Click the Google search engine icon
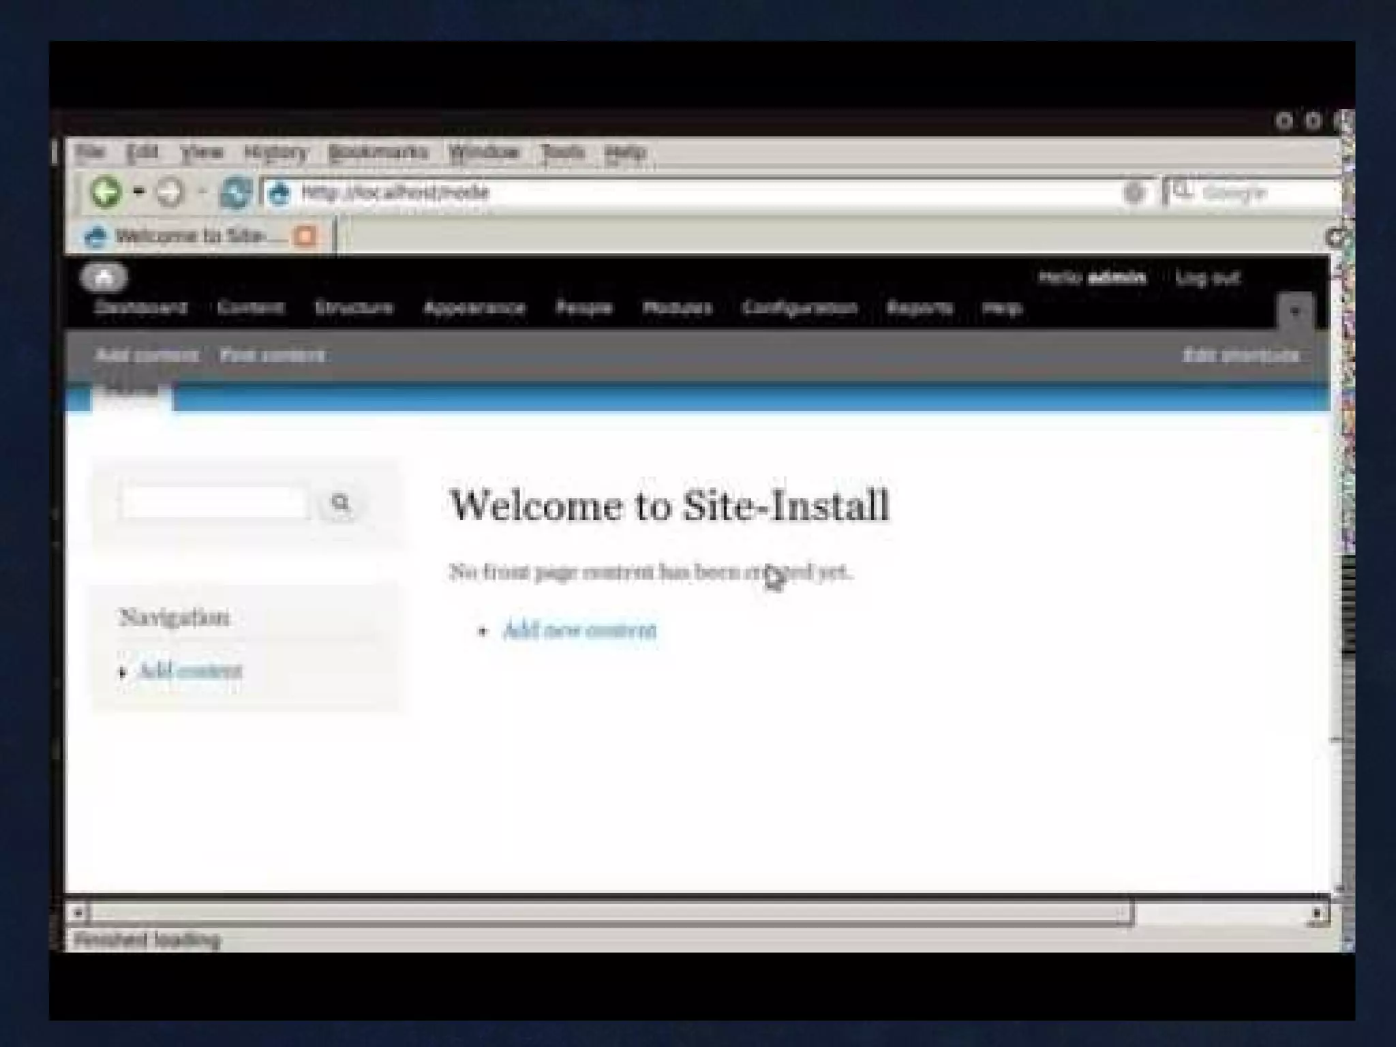1396x1047 pixels. pos(1183,192)
